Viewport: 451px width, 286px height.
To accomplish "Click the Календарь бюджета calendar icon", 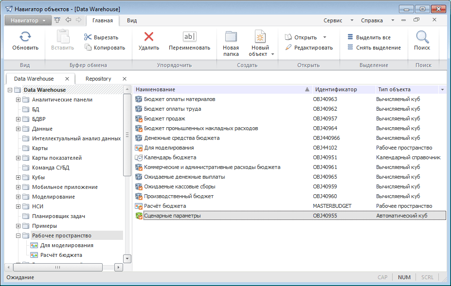I will pyautogui.click(x=139, y=158).
